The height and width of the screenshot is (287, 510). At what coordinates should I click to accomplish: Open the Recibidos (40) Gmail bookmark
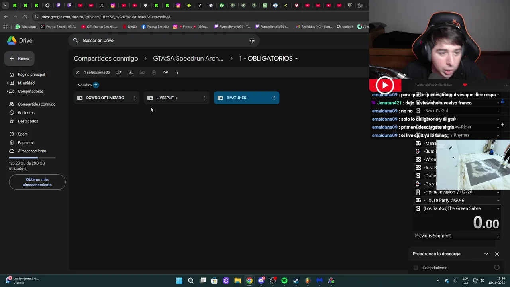314,27
